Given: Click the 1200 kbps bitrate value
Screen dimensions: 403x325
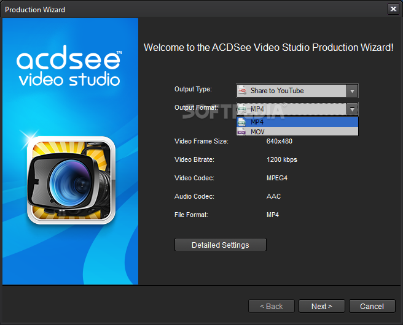Looking at the screenshot, I should coord(282,160).
